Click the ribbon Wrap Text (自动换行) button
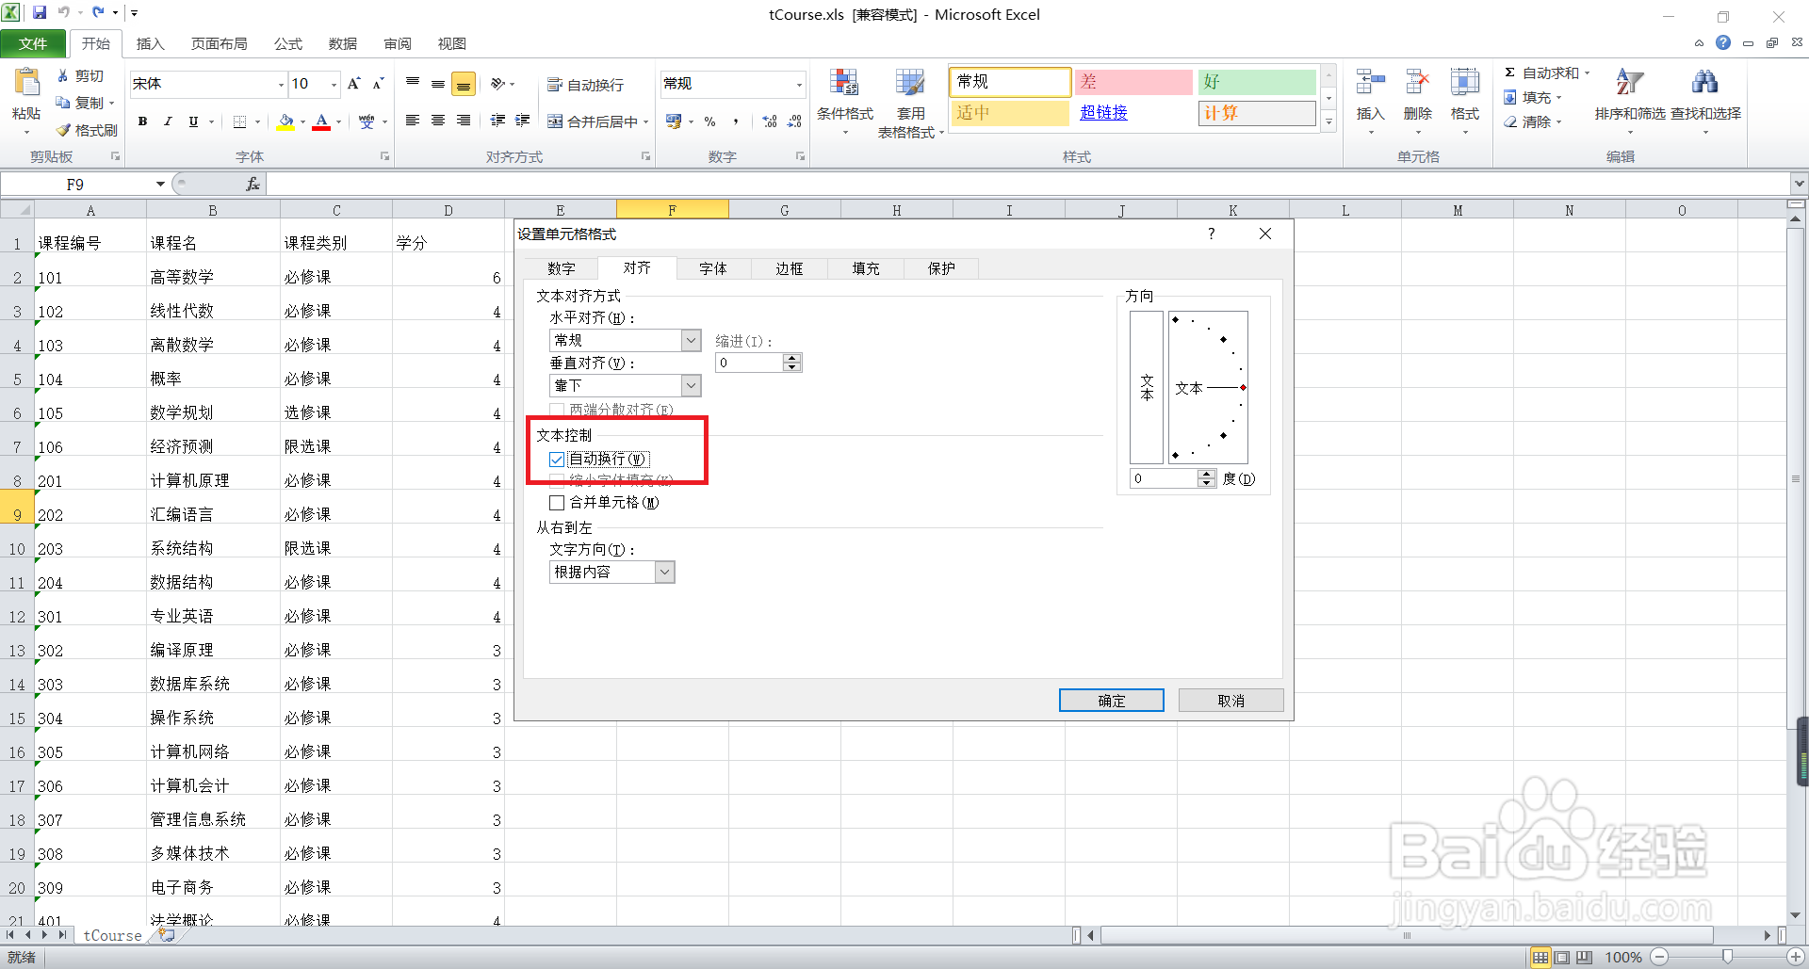 point(585,85)
